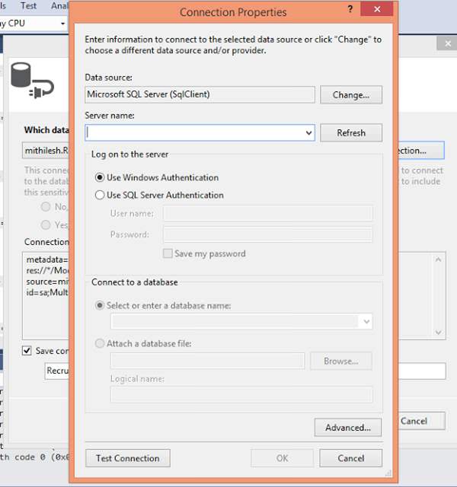Click the dialog resize grip corner
Screen dimensions: 457x487
pyautogui.click(x=388, y=473)
